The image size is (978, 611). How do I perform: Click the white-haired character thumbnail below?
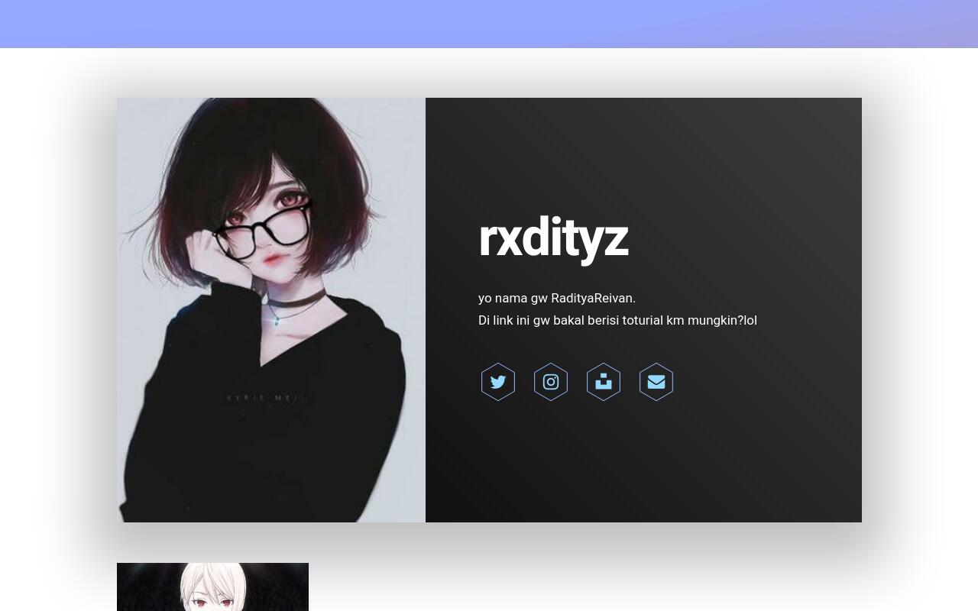click(x=212, y=587)
